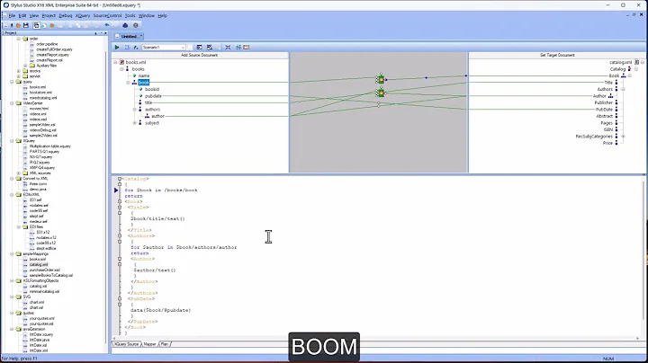
Task: Collapse the authors node in the source tree
Action: tap(134, 110)
